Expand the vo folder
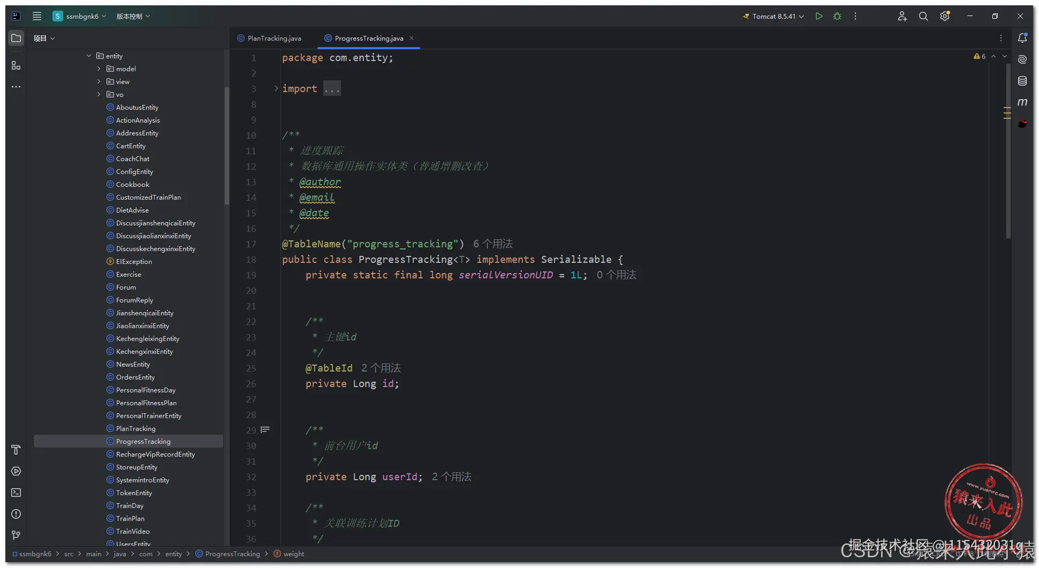This screenshot has width=1039, height=568. point(99,94)
